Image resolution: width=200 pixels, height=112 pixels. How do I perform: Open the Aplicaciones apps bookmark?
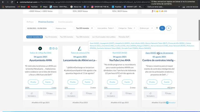tap(9, 7)
